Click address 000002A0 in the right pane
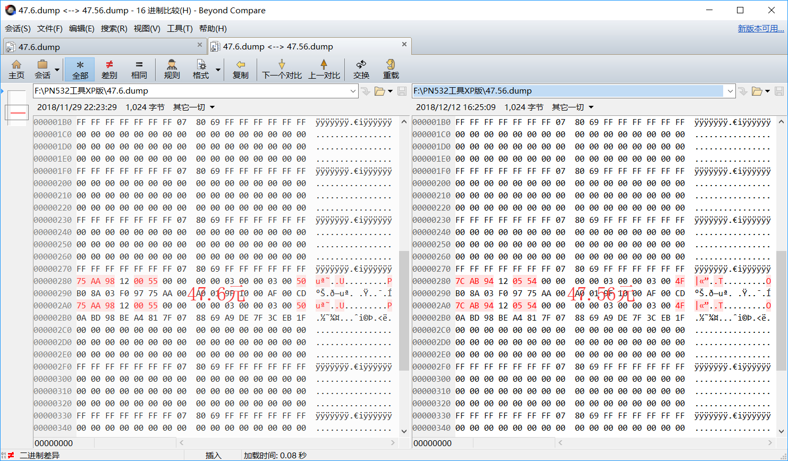 (x=431, y=306)
